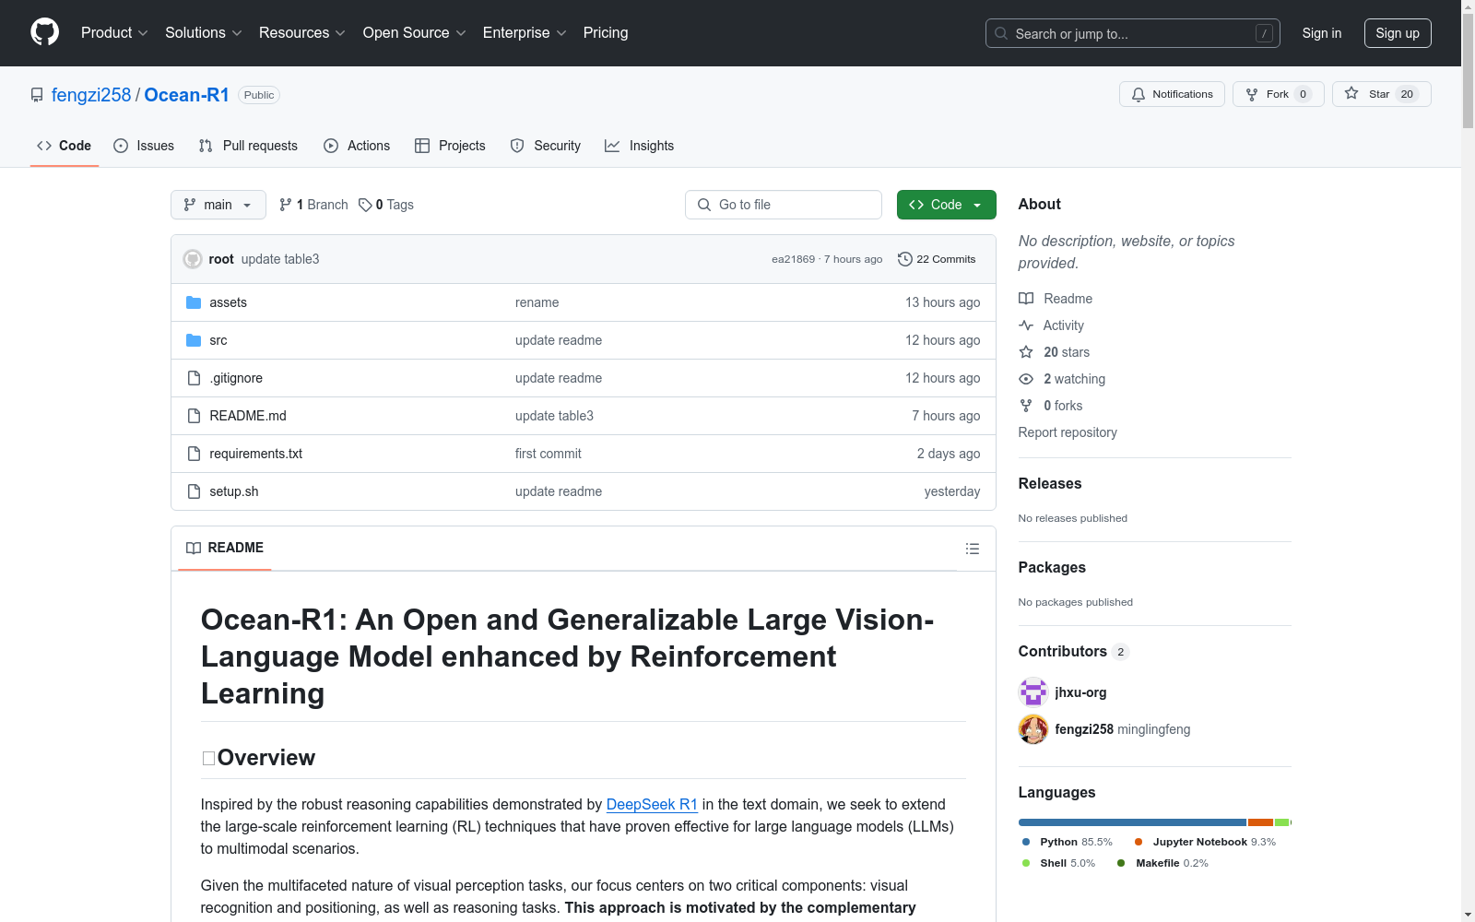Open the 'update table3' commit message
The image size is (1475, 922).
[x=280, y=259]
